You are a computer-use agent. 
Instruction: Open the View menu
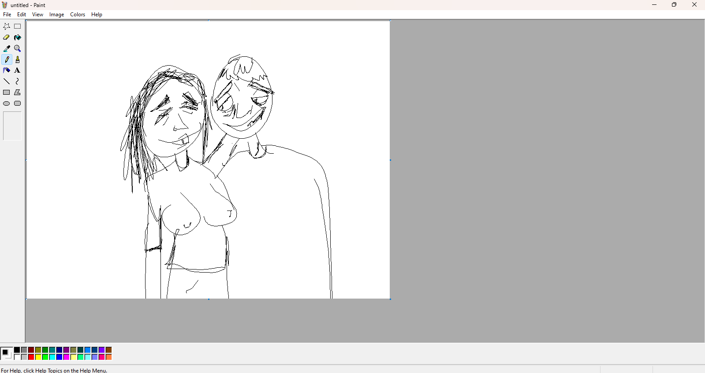(x=37, y=15)
